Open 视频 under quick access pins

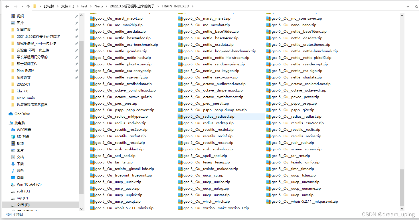[x=20, y=16]
